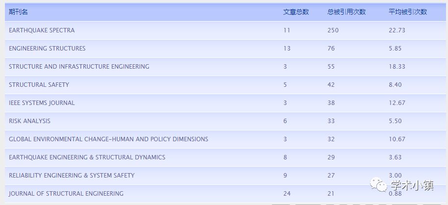Click the 总被引用次数 column header
This screenshot has width=448, height=205.
click(347, 12)
